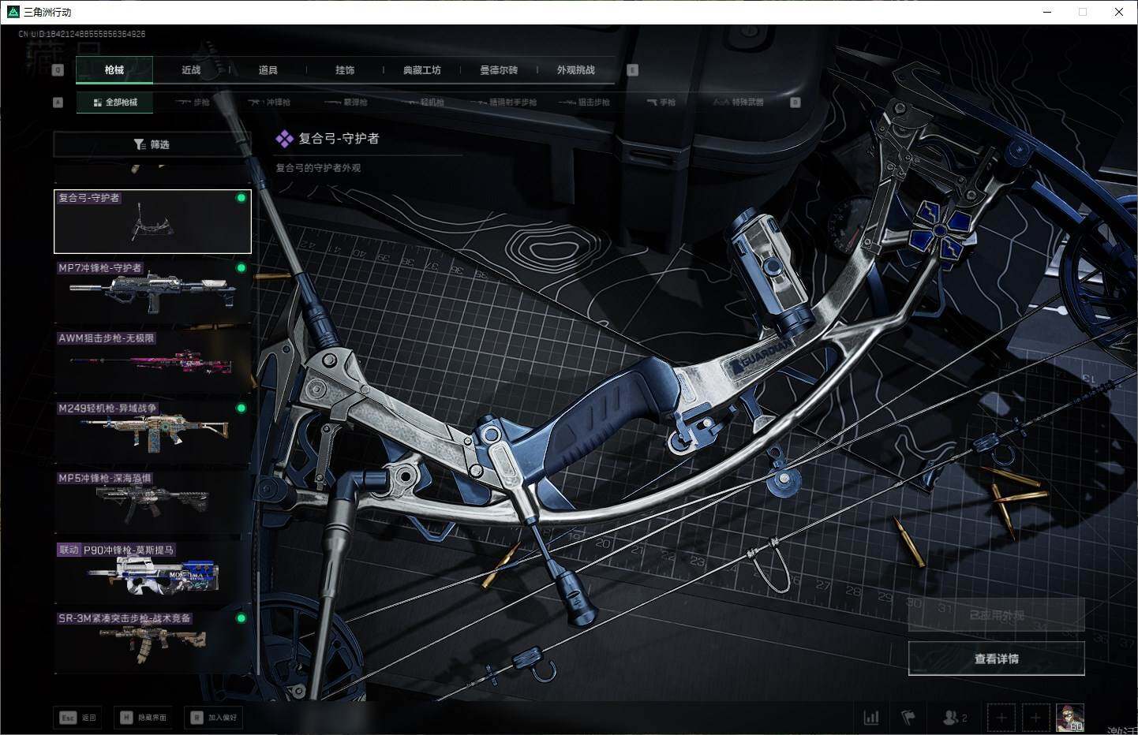Click the 加入偏好 add to favorites button
Screen dimensions: 1138x735
click(214, 718)
